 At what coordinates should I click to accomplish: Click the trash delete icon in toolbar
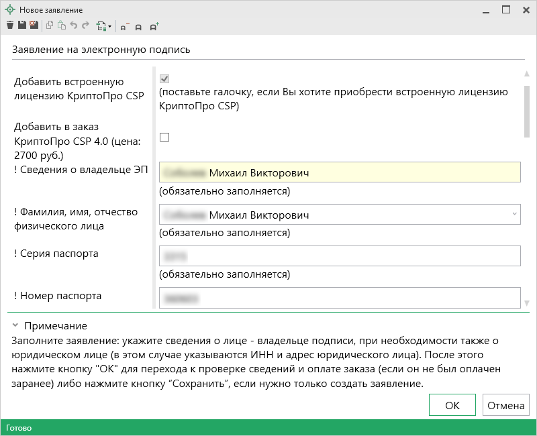click(x=10, y=26)
